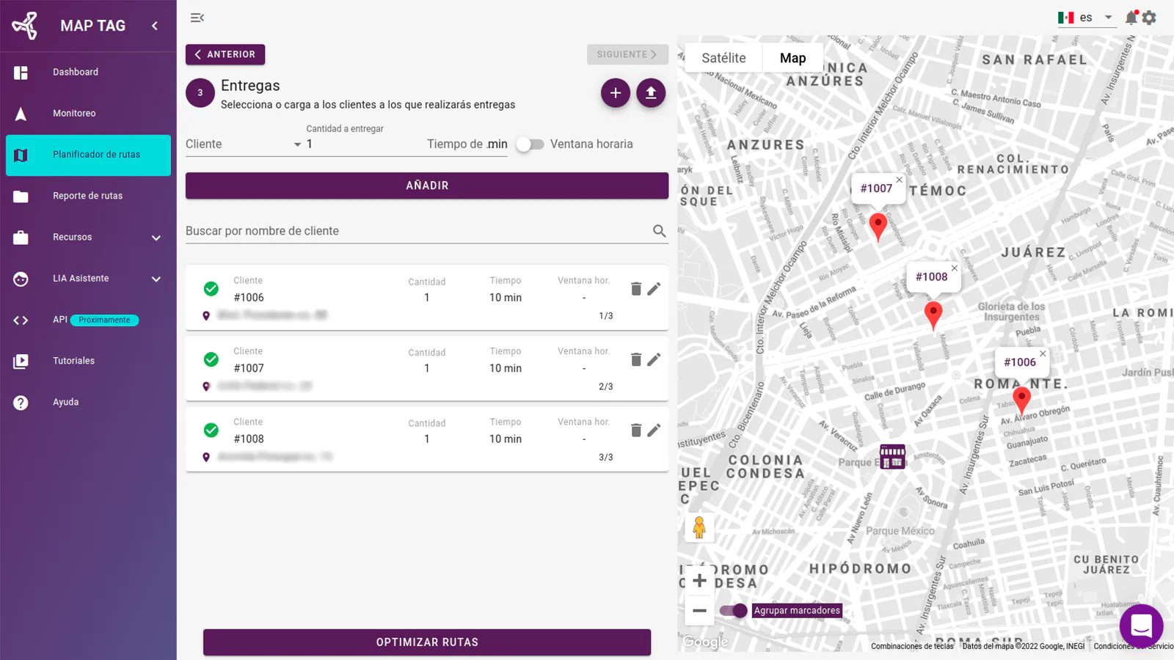Enable the Ventana horaria switch

(x=530, y=144)
